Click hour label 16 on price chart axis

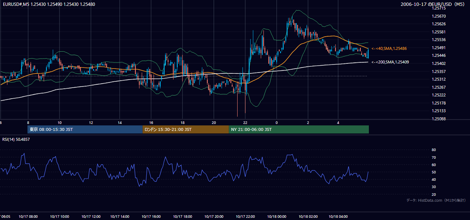(x=151, y=122)
